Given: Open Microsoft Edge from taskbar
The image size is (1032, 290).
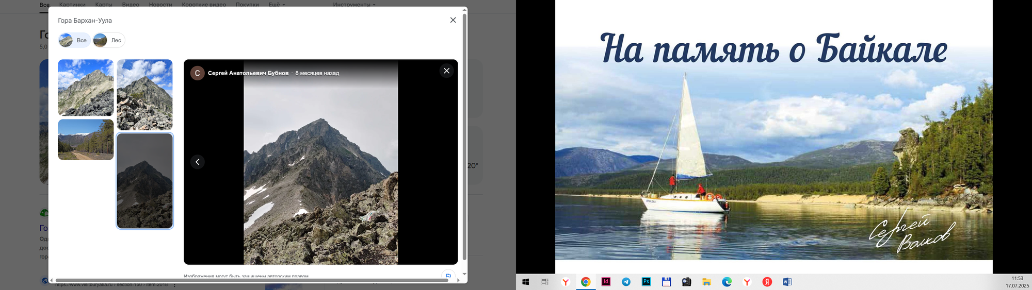Looking at the screenshot, I should (x=727, y=282).
